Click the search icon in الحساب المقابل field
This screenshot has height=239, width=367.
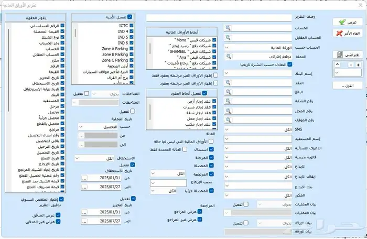(228, 38)
